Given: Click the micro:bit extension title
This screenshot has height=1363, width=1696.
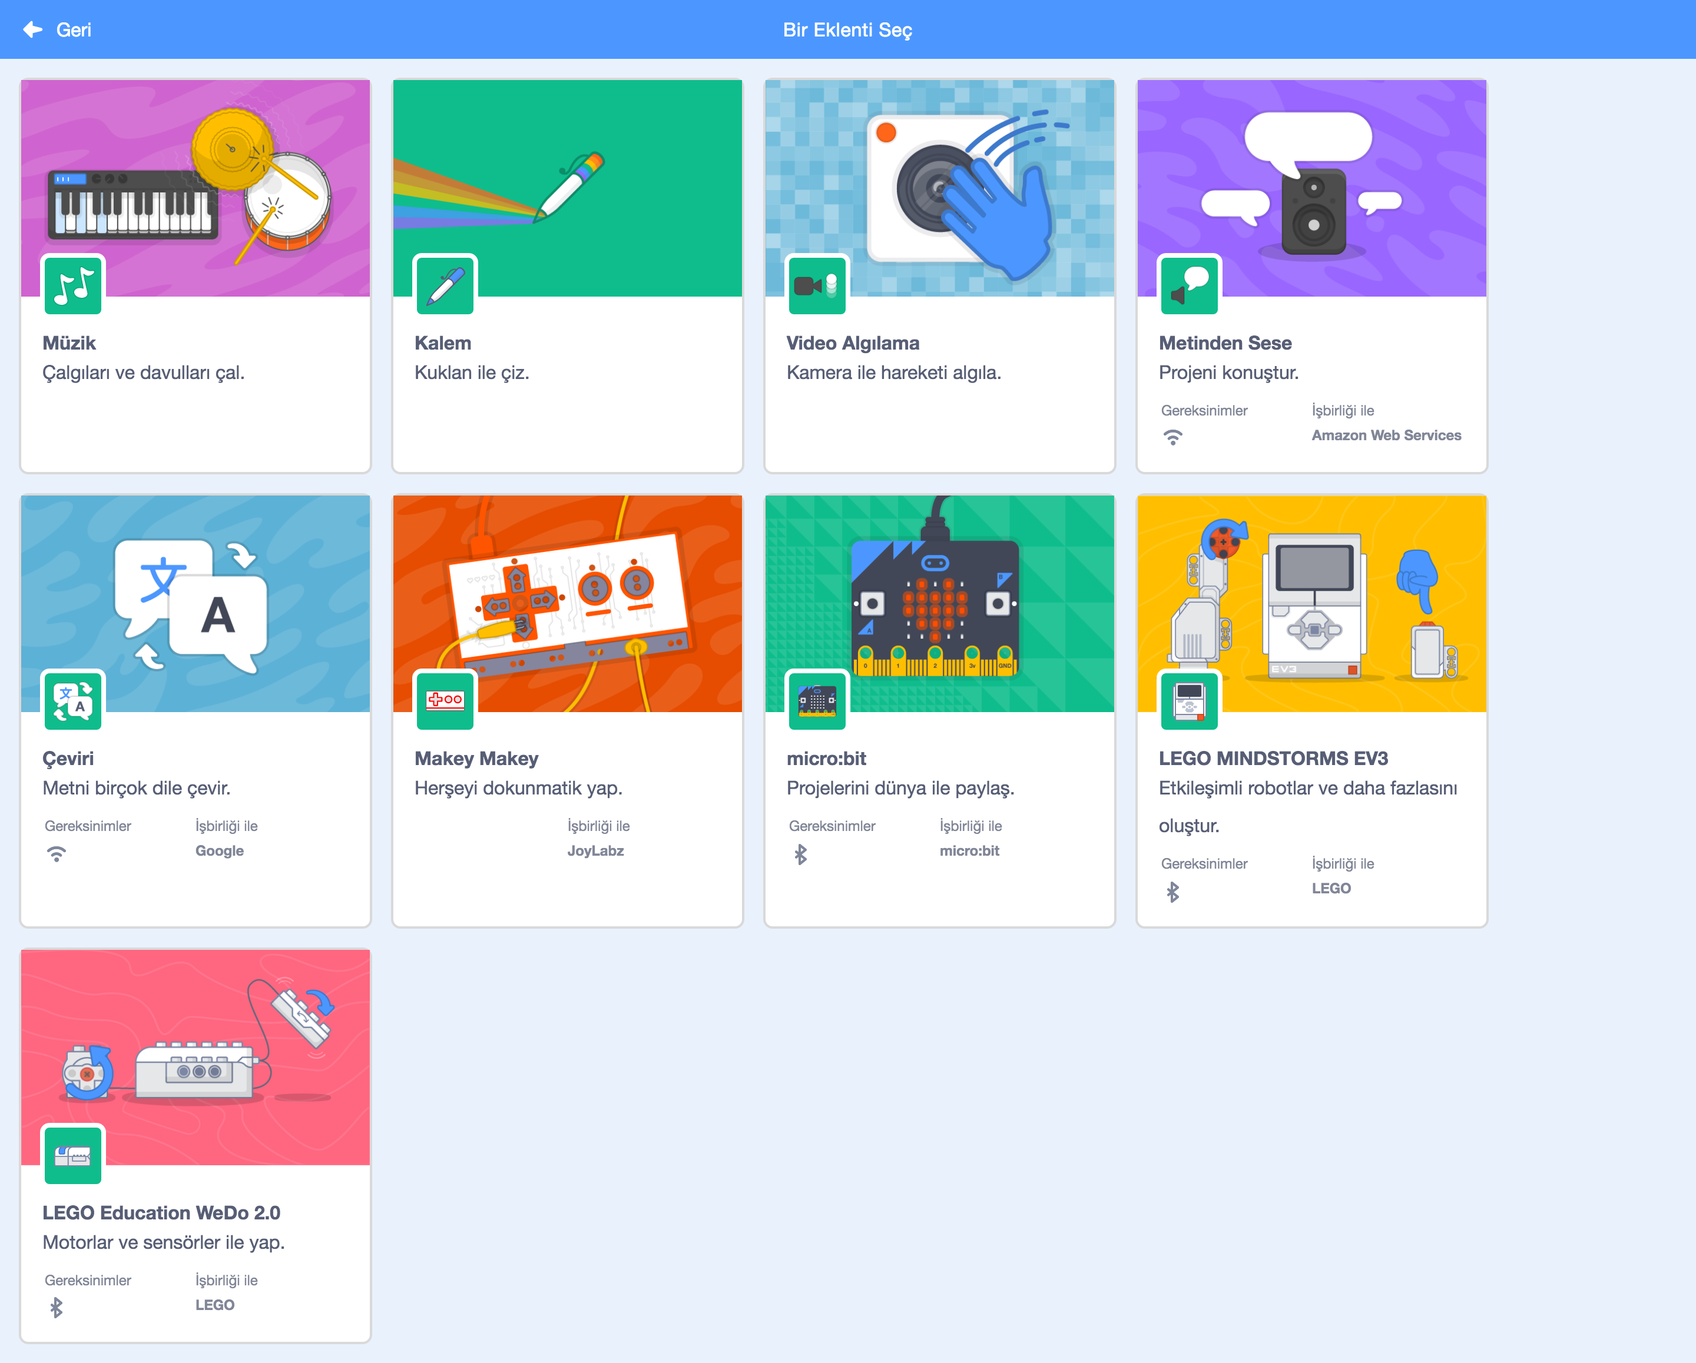Looking at the screenshot, I should coord(826,759).
